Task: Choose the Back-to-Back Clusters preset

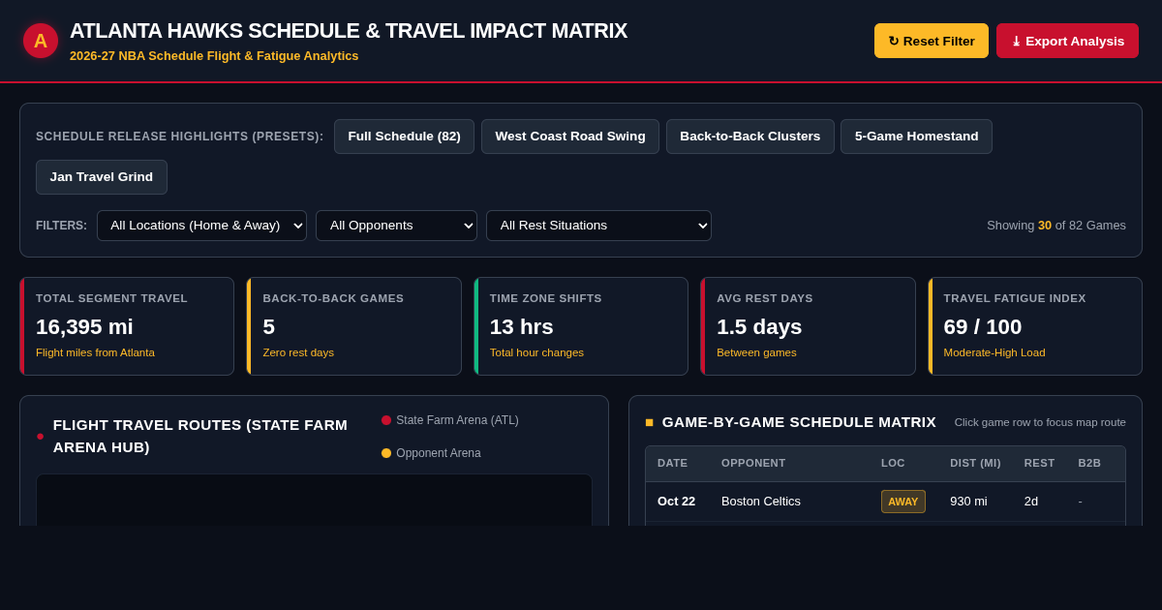Action: coord(750,137)
